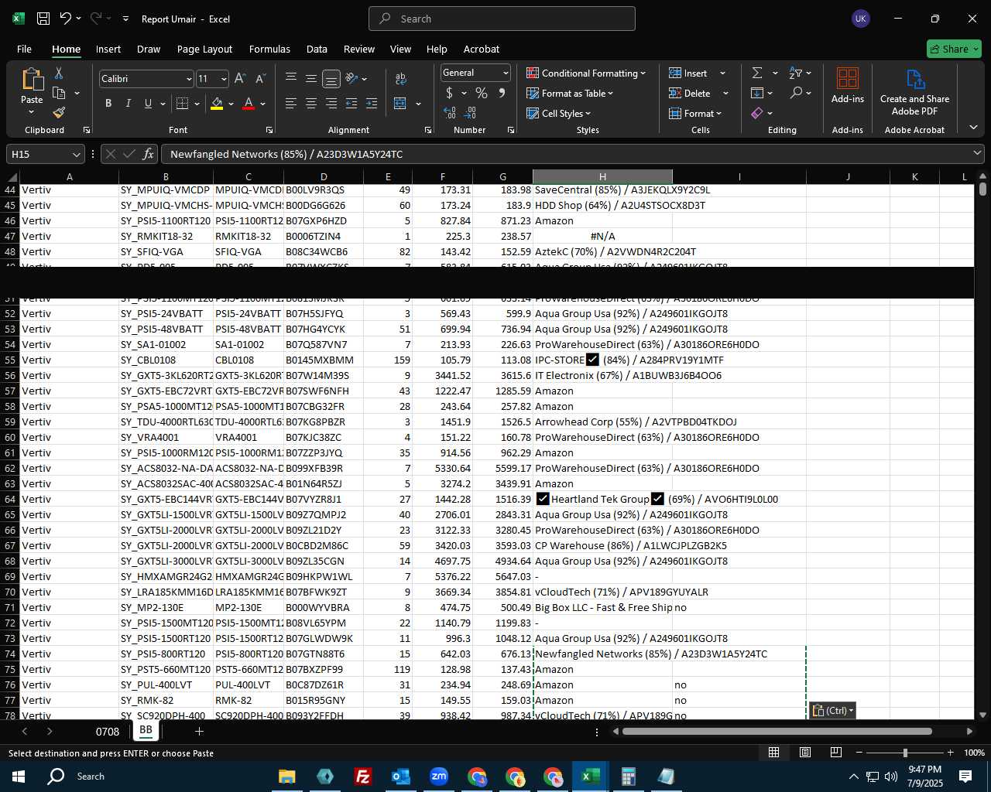Click the Cut scissors icon
Screen dimensions: 991x792
click(59, 73)
